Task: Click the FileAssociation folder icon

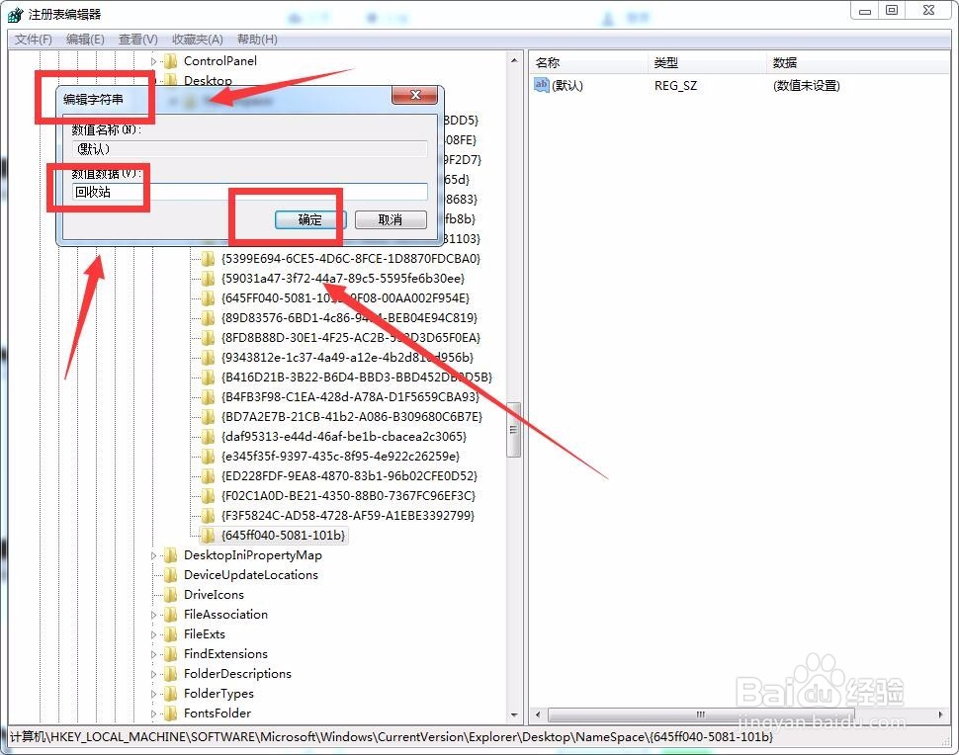Action: (x=171, y=615)
